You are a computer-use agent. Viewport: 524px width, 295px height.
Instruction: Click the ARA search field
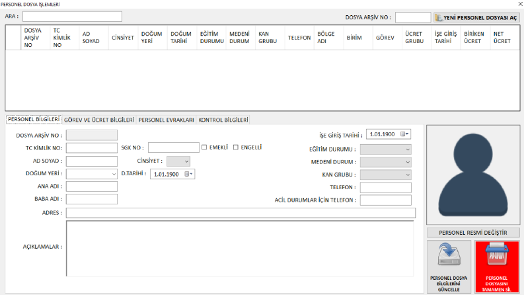(72, 17)
